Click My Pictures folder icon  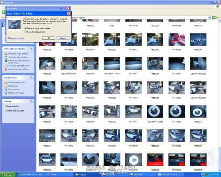[6, 86]
